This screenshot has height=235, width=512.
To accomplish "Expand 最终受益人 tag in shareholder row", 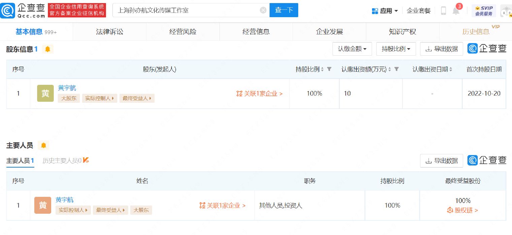I will (137, 98).
